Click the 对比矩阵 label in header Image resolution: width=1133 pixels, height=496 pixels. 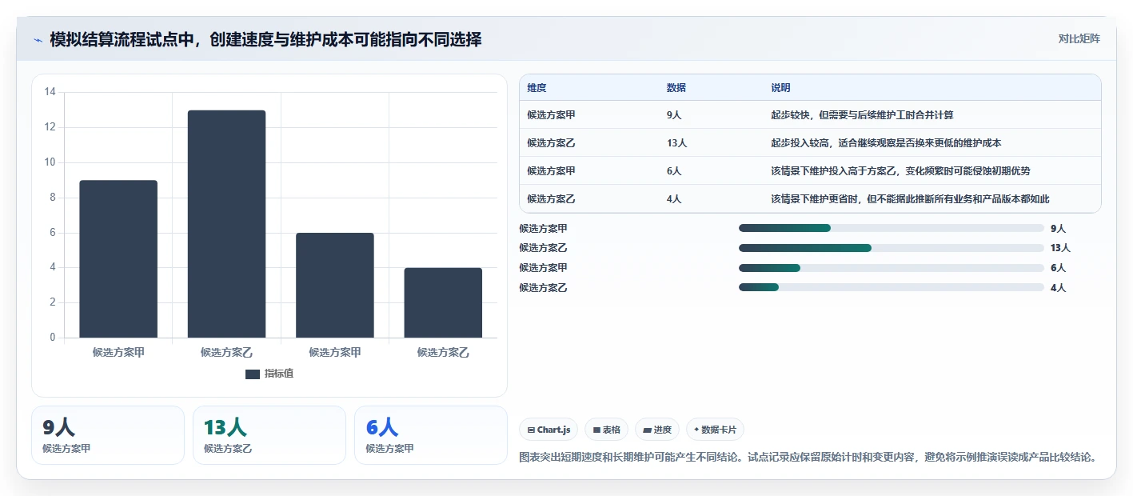[x=1079, y=38]
